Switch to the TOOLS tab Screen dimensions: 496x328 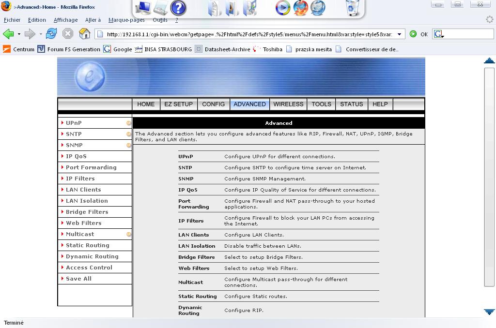[322, 104]
